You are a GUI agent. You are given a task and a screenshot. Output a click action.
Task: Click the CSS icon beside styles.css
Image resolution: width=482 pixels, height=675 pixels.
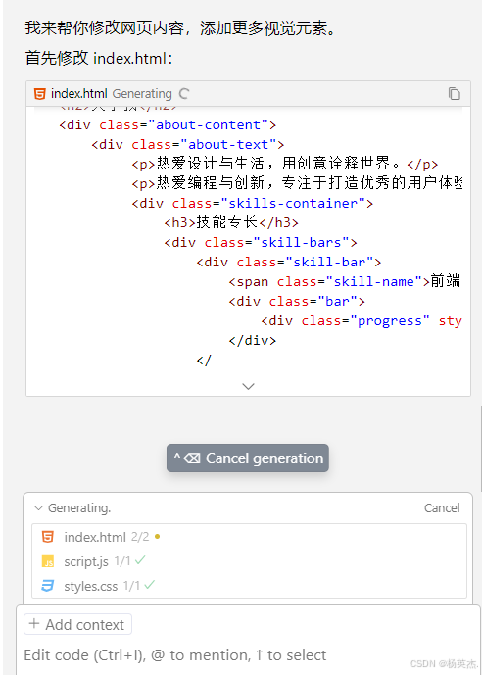point(48,586)
